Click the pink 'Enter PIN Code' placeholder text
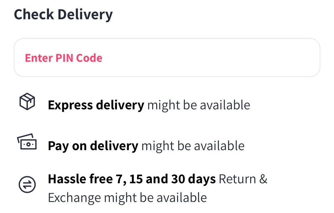The width and height of the screenshot is (334, 213). [x=63, y=58]
